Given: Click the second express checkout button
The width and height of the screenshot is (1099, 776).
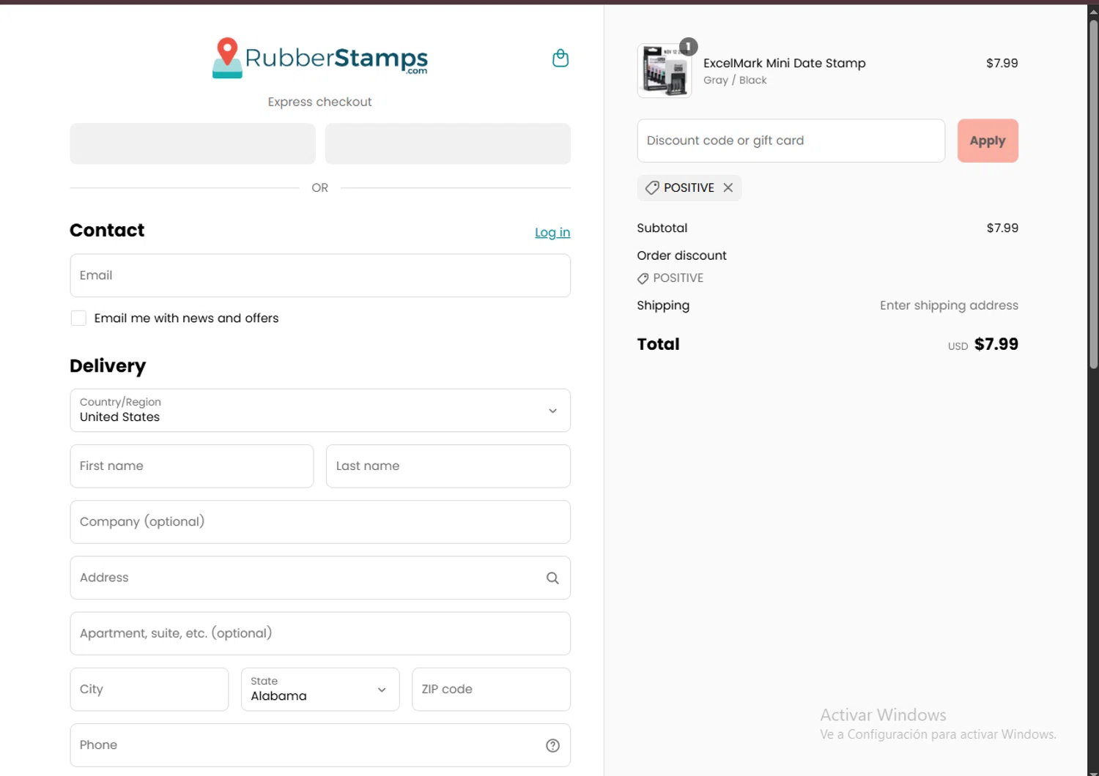Looking at the screenshot, I should tap(448, 143).
